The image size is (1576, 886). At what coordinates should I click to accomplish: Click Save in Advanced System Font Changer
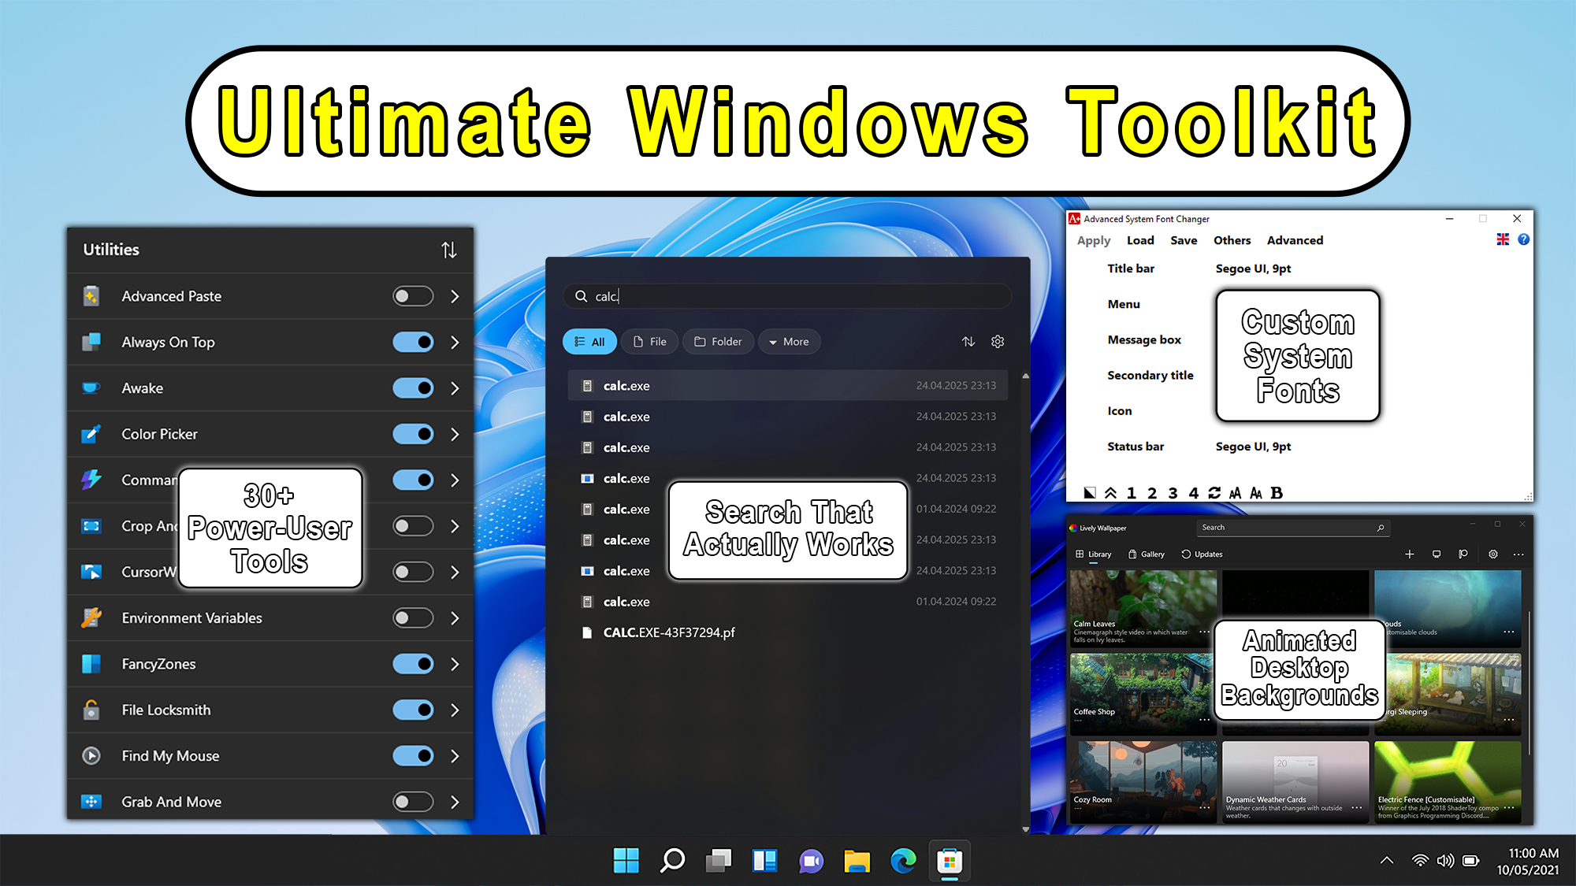pyautogui.click(x=1184, y=240)
